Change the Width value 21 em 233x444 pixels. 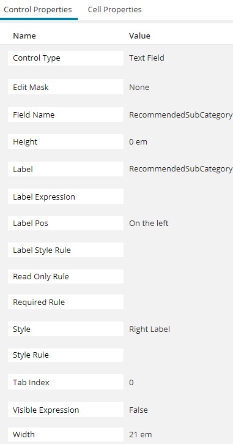click(140, 434)
